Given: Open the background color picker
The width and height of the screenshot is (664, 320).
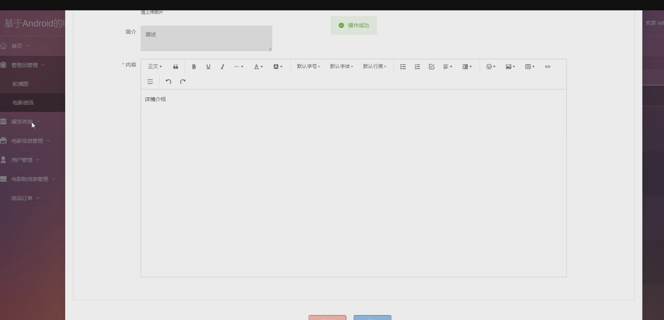Looking at the screenshot, I should click(278, 67).
